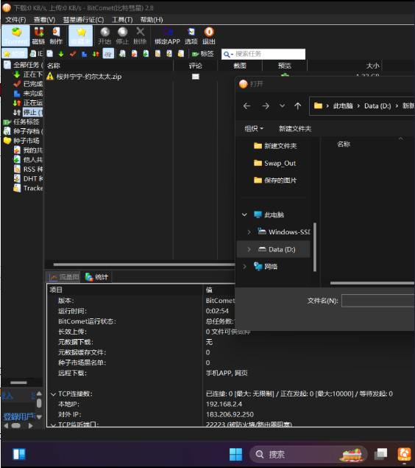
Task: Click the 停止 stop task toolbar icon
Action: click(x=122, y=36)
